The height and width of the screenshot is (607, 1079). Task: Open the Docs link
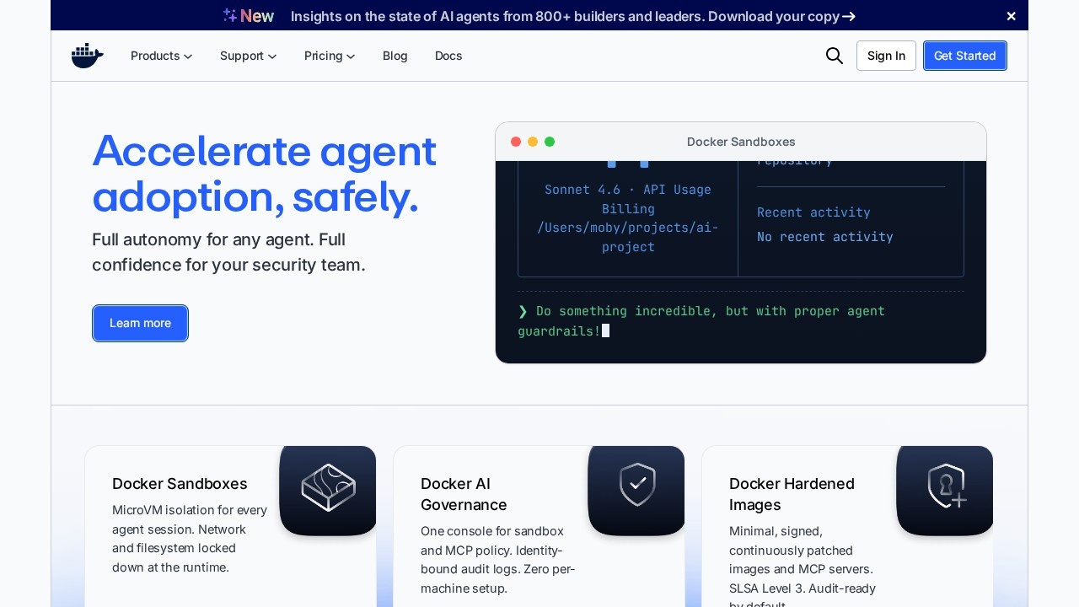(448, 56)
